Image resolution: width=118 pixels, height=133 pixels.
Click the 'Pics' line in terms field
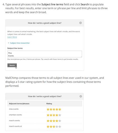(10, 53)
